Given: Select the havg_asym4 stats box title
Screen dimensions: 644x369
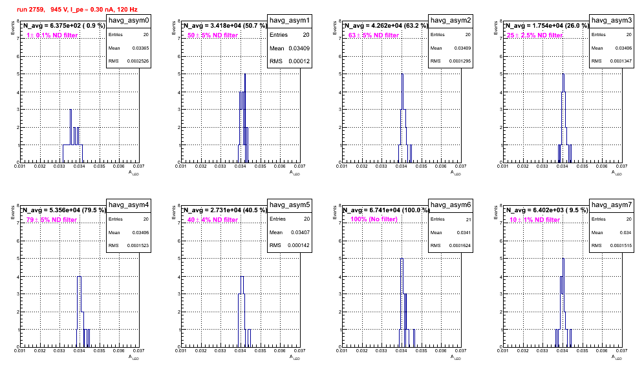Looking at the screenshot, I should tap(129, 204).
